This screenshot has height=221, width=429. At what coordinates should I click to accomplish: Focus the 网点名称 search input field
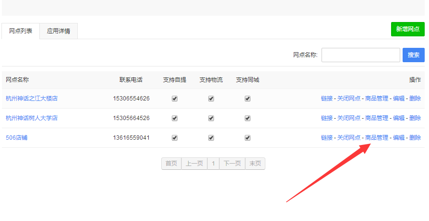coord(360,55)
